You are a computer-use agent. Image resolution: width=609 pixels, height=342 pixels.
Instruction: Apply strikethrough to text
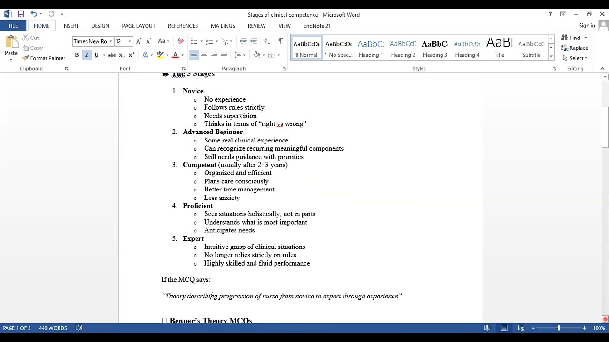pyautogui.click(x=112, y=55)
